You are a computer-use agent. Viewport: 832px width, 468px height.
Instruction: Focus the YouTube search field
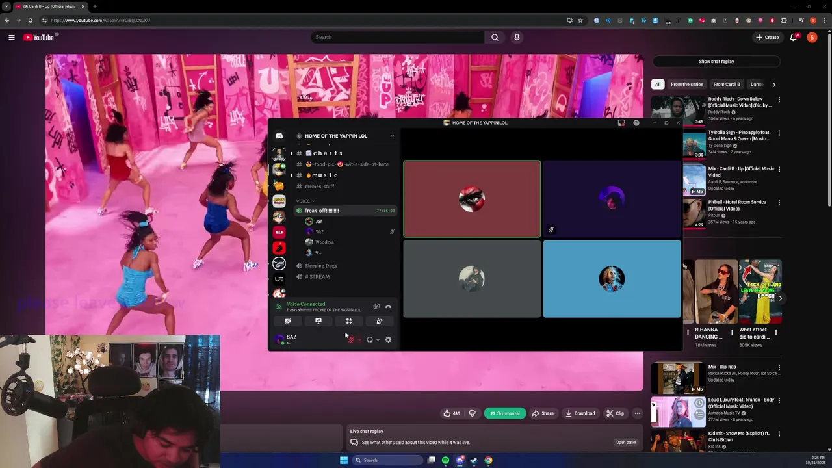pos(398,37)
